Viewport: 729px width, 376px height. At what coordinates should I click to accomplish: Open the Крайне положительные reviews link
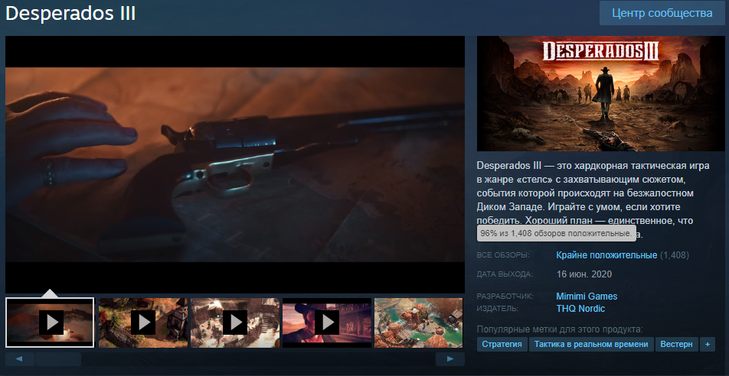pos(606,254)
